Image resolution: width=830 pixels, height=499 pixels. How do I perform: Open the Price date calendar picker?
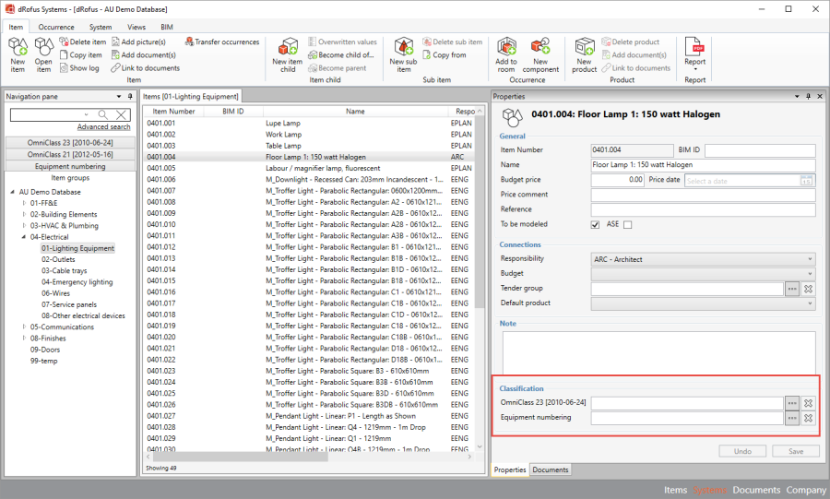click(807, 180)
